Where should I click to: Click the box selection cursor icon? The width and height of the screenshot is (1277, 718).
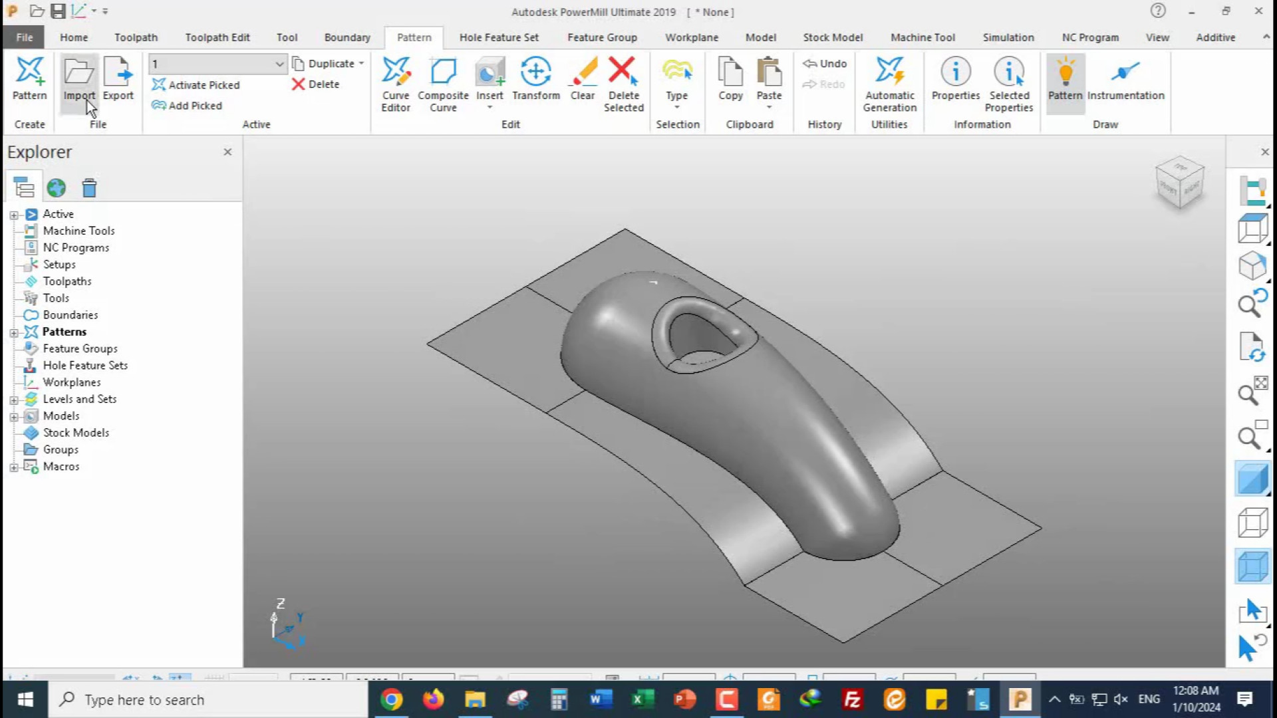(1253, 610)
